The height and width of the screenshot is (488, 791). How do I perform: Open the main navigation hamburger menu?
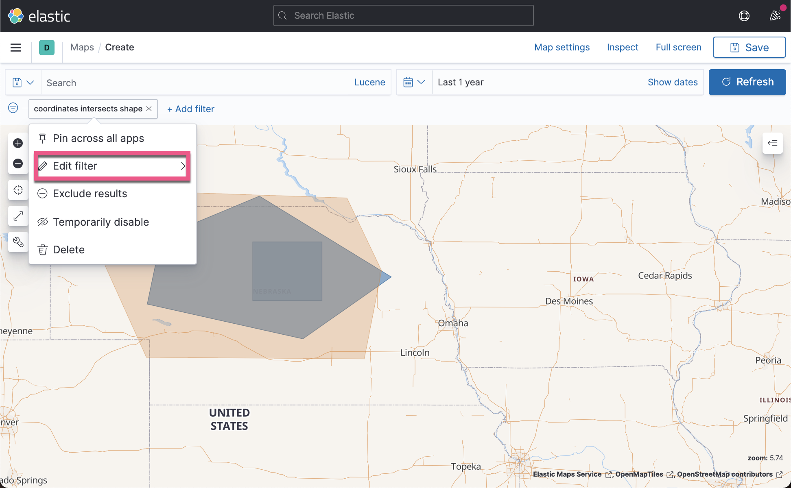coord(15,47)
